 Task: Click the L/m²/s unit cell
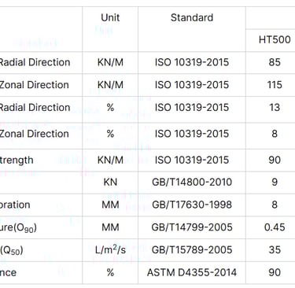pos(110,249)
